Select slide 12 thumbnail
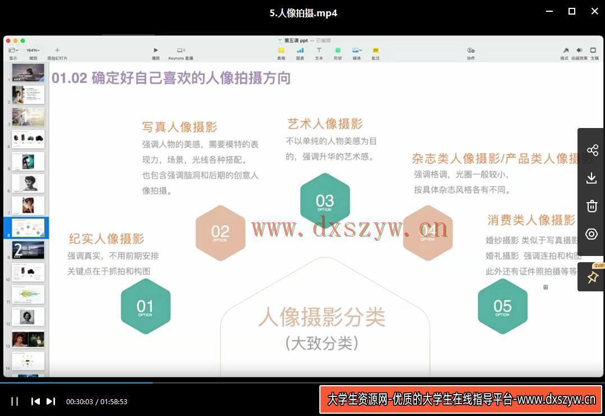The width and height of the screenshot is (605, 416). (x=28, y=317)
